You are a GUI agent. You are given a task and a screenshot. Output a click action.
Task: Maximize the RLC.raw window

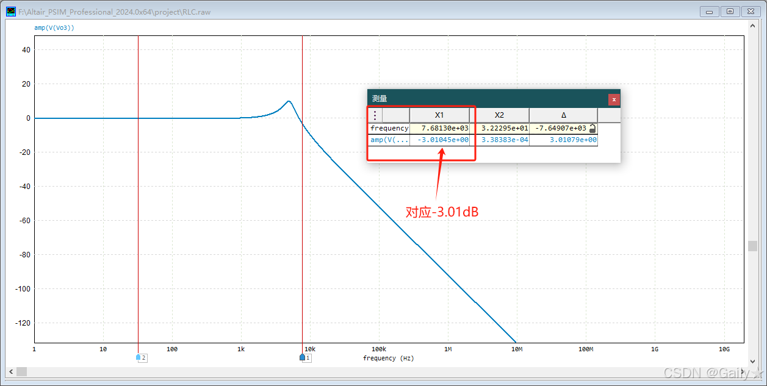tap(730, 11)
